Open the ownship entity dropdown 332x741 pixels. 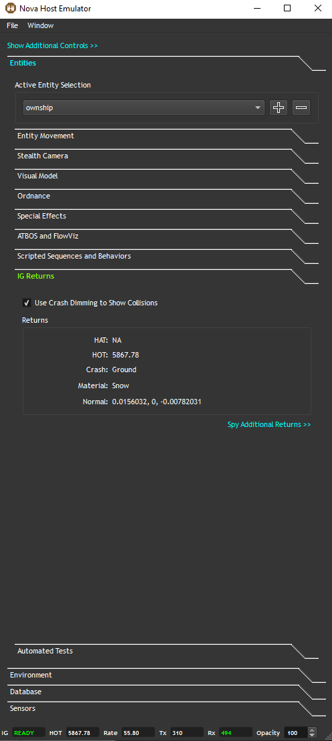(144, 108)
